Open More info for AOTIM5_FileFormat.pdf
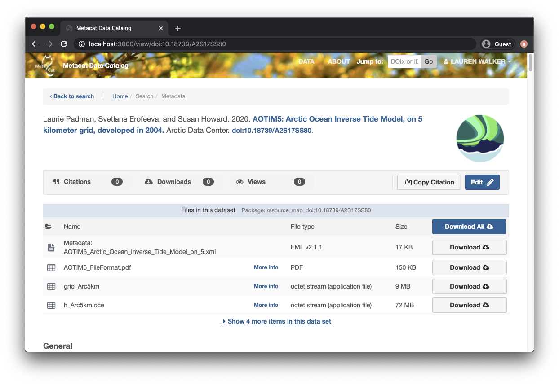559x385 pixels. coord(266,267)
